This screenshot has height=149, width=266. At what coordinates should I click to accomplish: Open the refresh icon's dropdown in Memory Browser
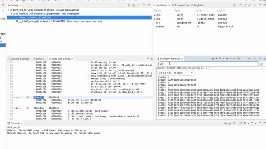click(216, 59)
